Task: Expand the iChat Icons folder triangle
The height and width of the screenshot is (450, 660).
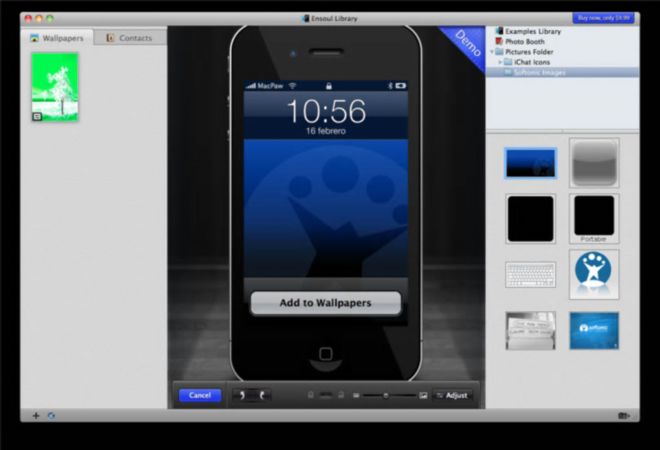Action: click(500, 62)
